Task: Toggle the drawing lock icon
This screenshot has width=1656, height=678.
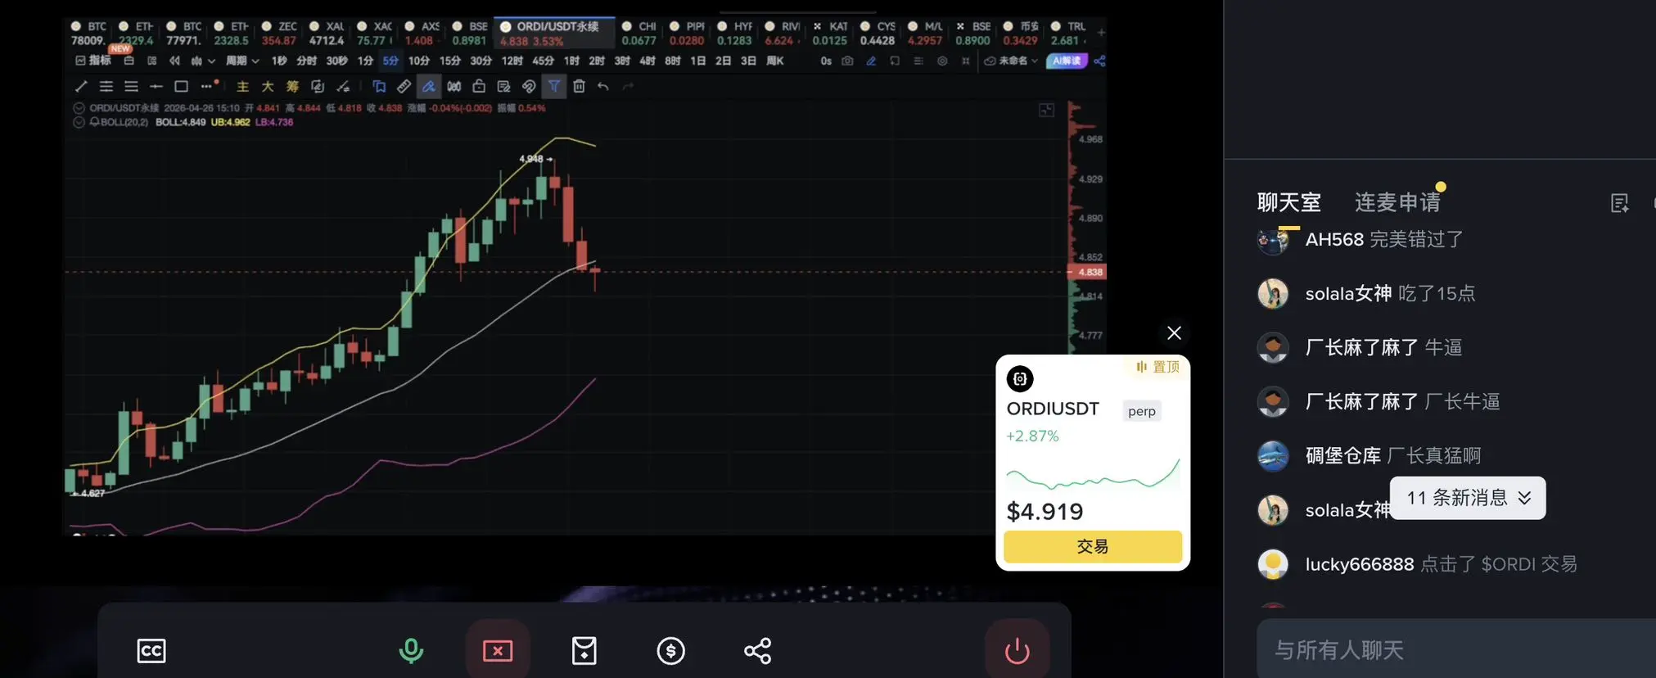Action: coord(479,86)
